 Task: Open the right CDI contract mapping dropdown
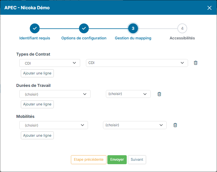[x=137, y=63]
